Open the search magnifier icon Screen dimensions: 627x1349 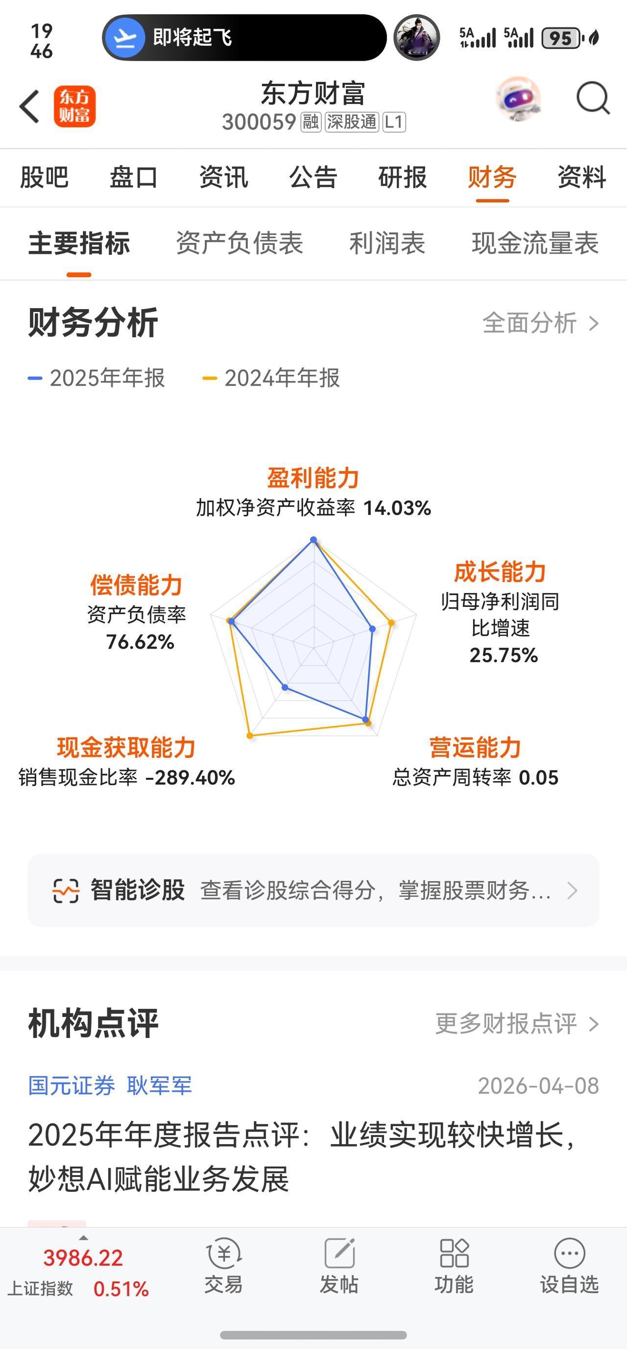[593, 98]
